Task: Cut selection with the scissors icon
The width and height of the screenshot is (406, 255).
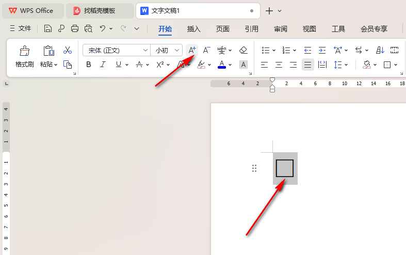Action: tap(67, 50)
